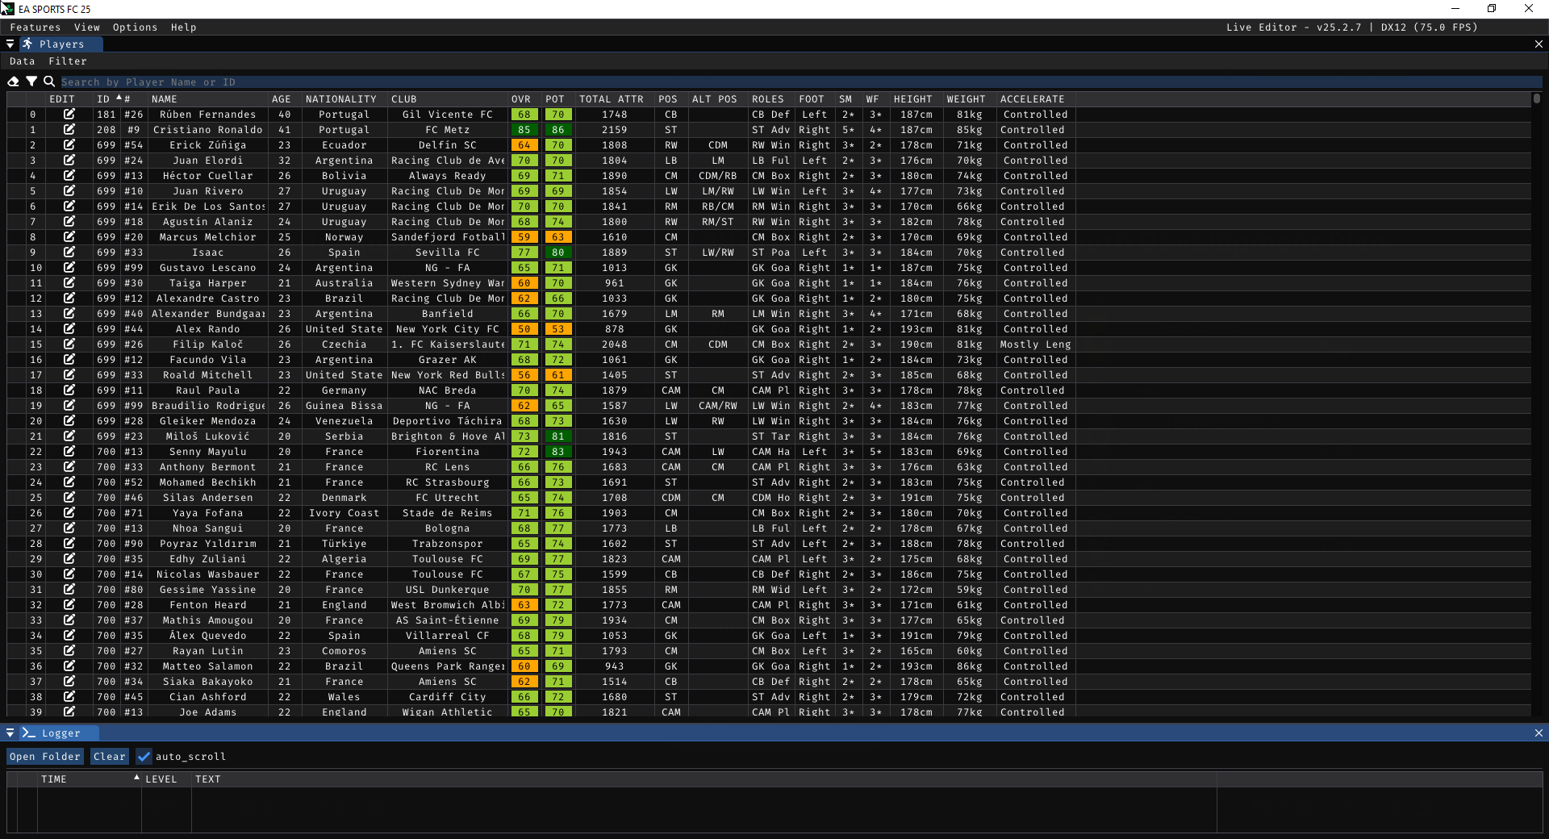Click the Open Folder button
This screenshot has height=839, width=1549.
[x=45, y=757]
